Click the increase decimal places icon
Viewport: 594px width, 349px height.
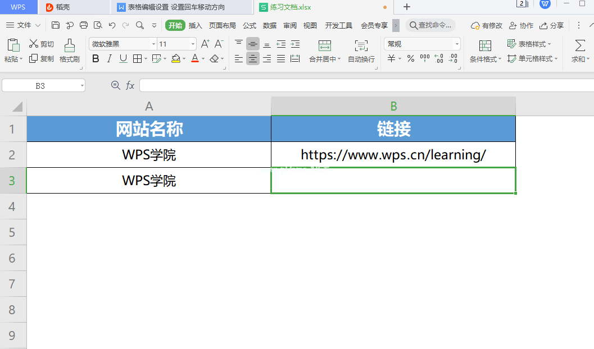coord(439,58)
